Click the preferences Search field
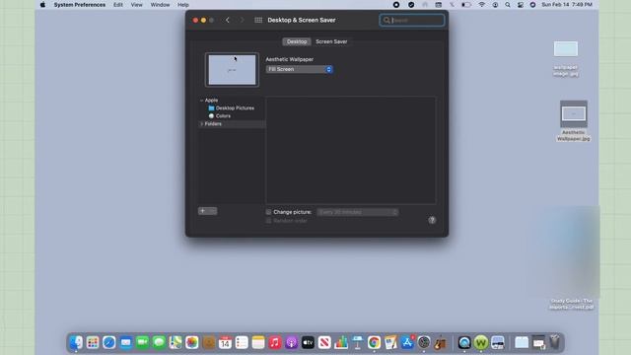The width and height of the screenshot is (631, 355). 412,20
